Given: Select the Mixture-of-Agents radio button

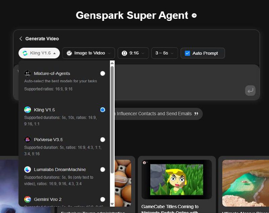Looking at the screenshot, I should pyautogui.click(x=103, y=73).
